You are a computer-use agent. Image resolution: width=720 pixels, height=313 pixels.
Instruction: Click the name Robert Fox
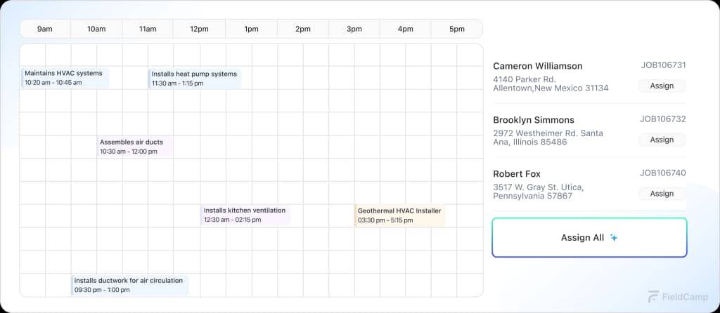[517, 174]
